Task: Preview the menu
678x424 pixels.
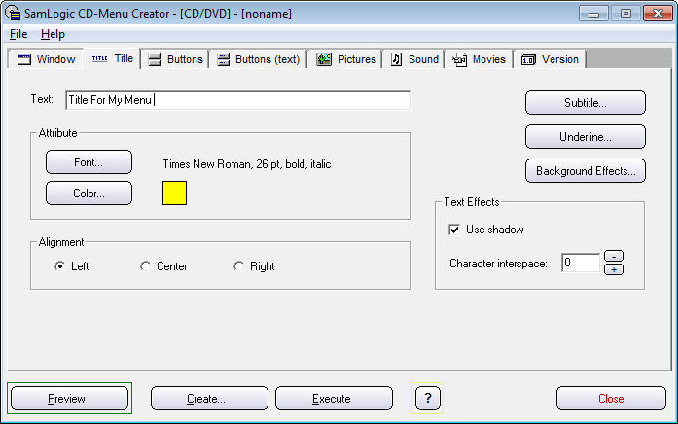Action: pyautogui.click(x=70, y=399)
